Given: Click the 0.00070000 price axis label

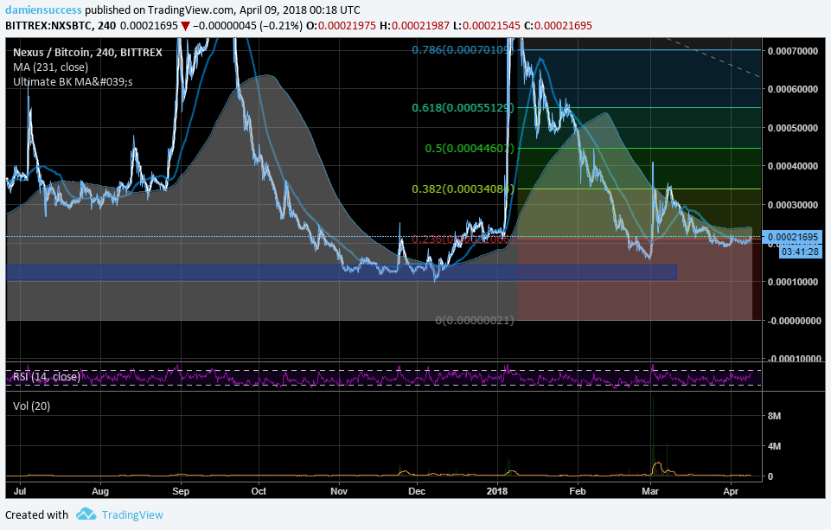Looking at the screenshot, I should coord(793,51).
